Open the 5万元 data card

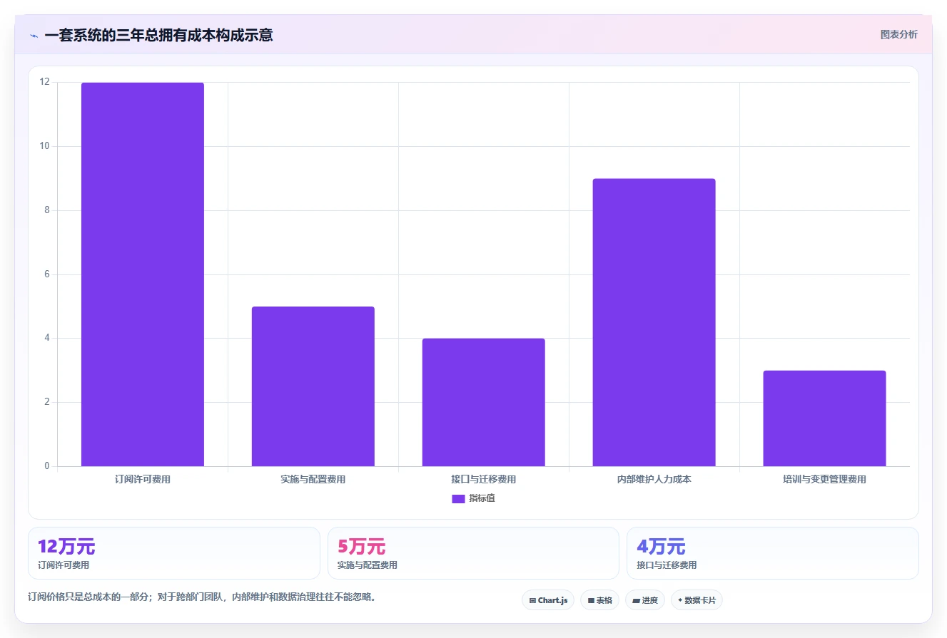point(473,553)
